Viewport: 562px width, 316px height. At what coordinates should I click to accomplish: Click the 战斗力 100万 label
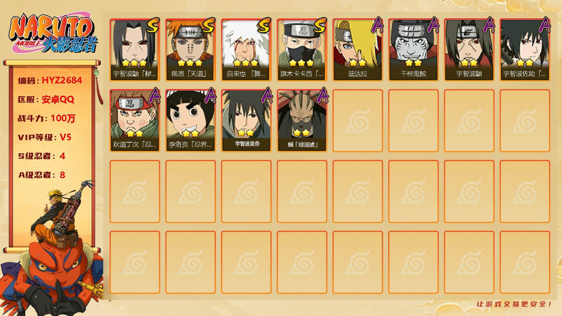coord(47,118)
